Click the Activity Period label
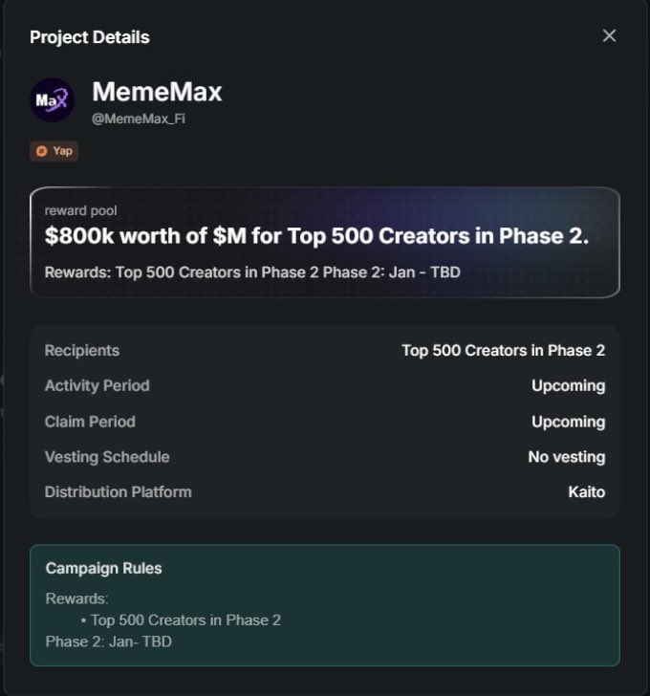650x696 pixels. (97, 385)
